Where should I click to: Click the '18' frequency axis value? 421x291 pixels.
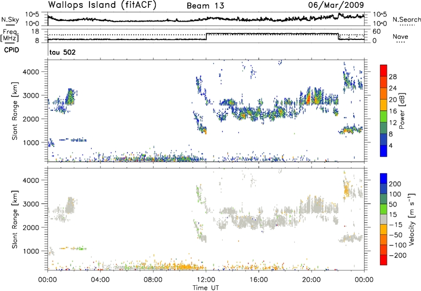pyautogui.click(x=35, y=32)
